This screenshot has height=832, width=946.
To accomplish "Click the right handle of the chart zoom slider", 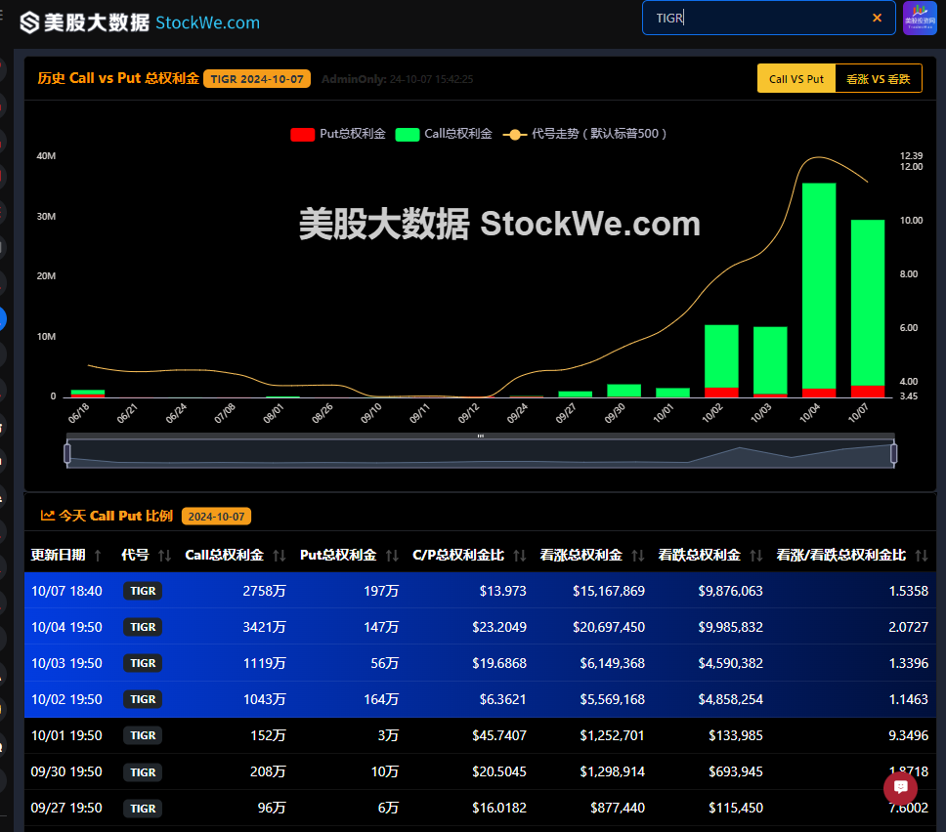I will (893, 453).
